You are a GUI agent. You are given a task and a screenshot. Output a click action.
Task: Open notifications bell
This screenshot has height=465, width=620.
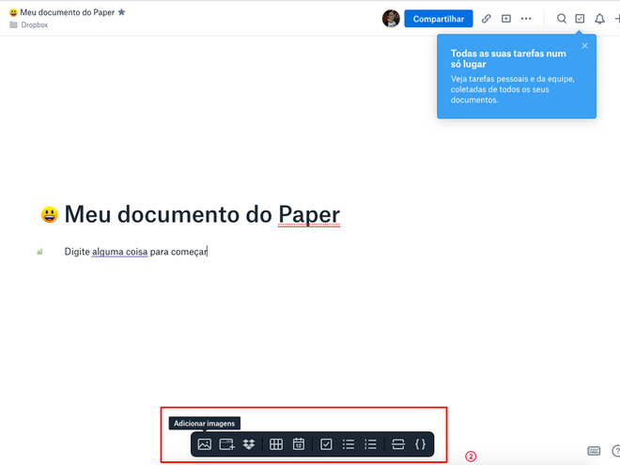[x=600, y=19]
